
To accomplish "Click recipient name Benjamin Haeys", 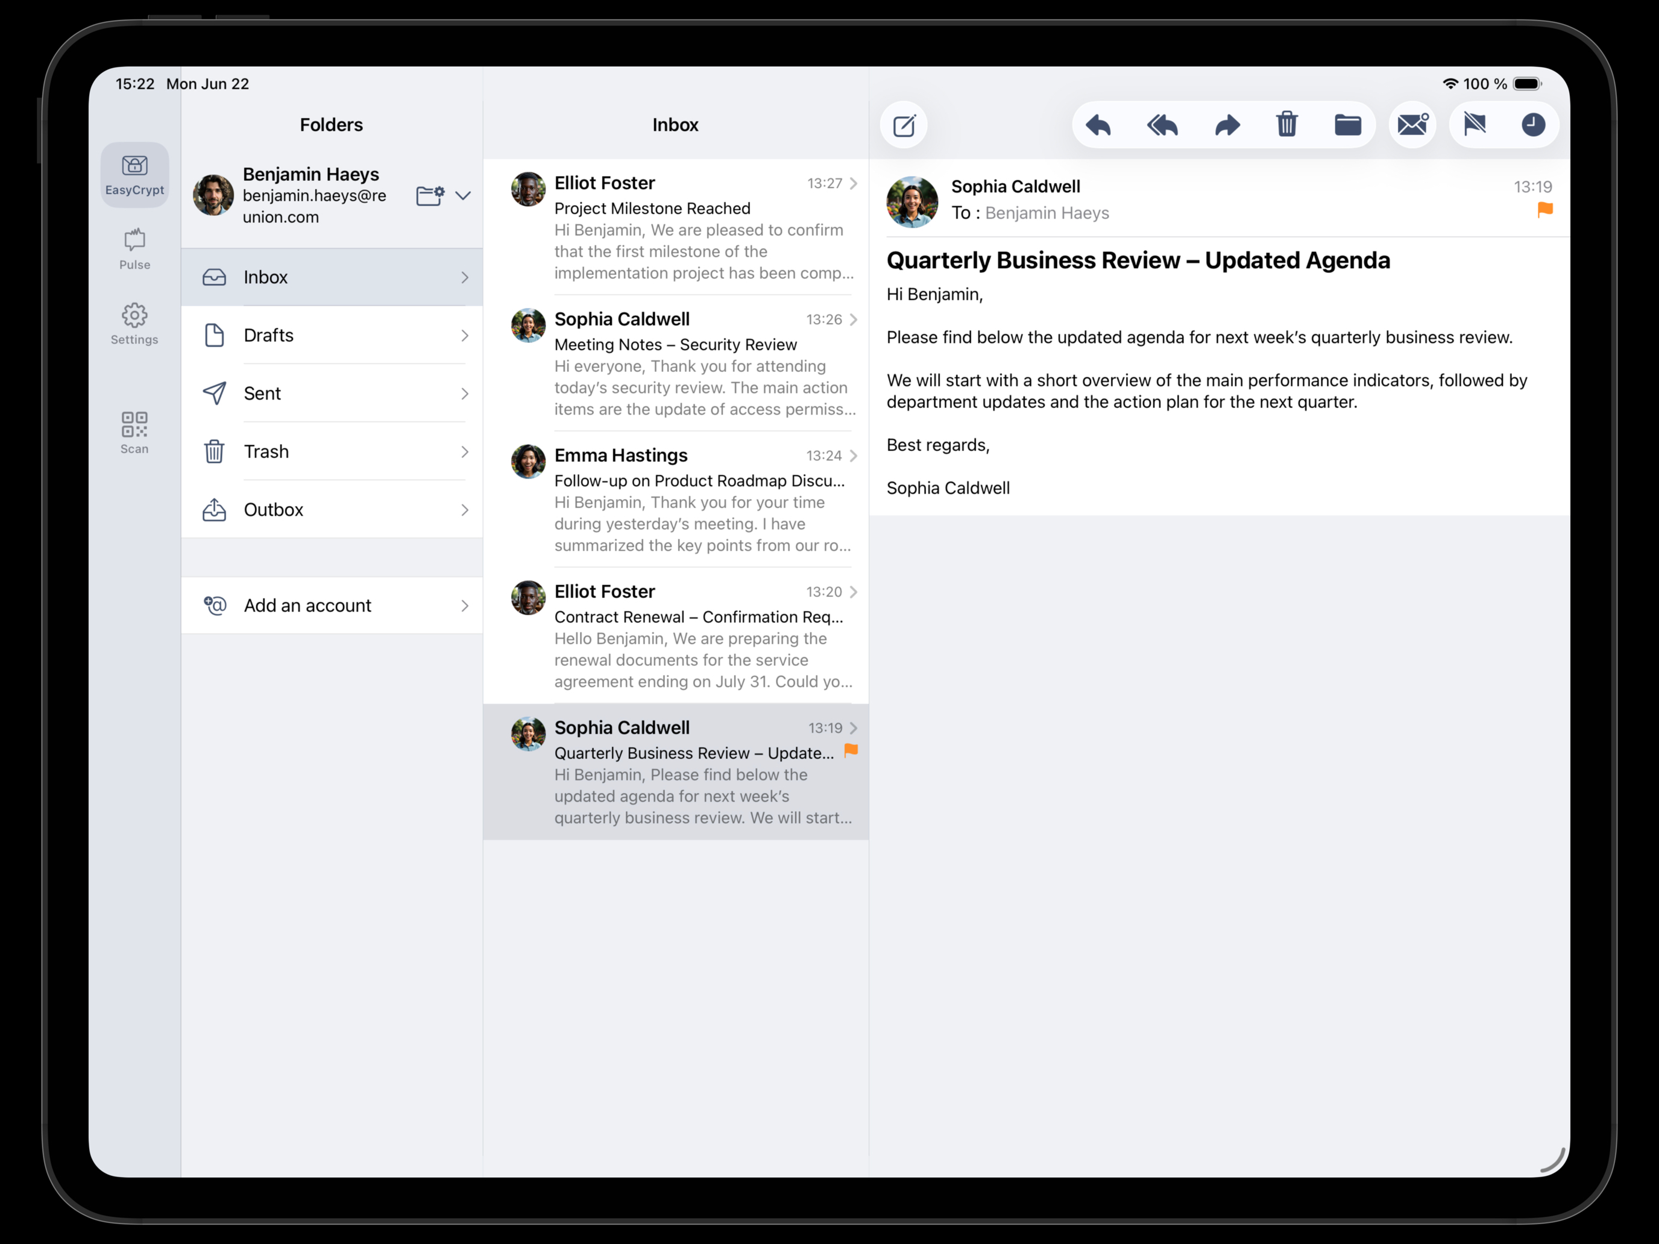I will [1047, 213].
